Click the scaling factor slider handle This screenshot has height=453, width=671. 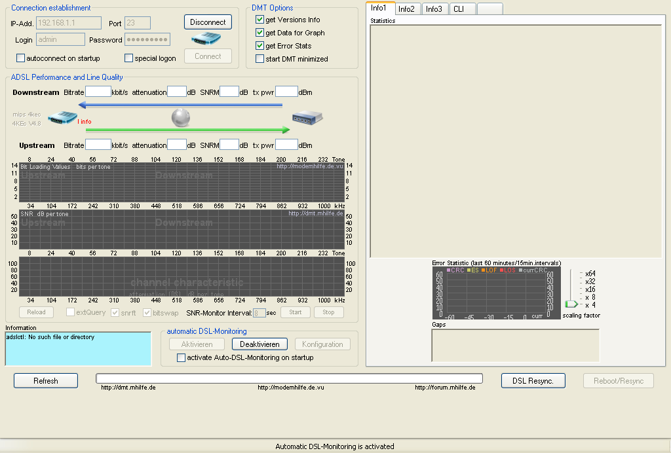click(x=571, y=304)
